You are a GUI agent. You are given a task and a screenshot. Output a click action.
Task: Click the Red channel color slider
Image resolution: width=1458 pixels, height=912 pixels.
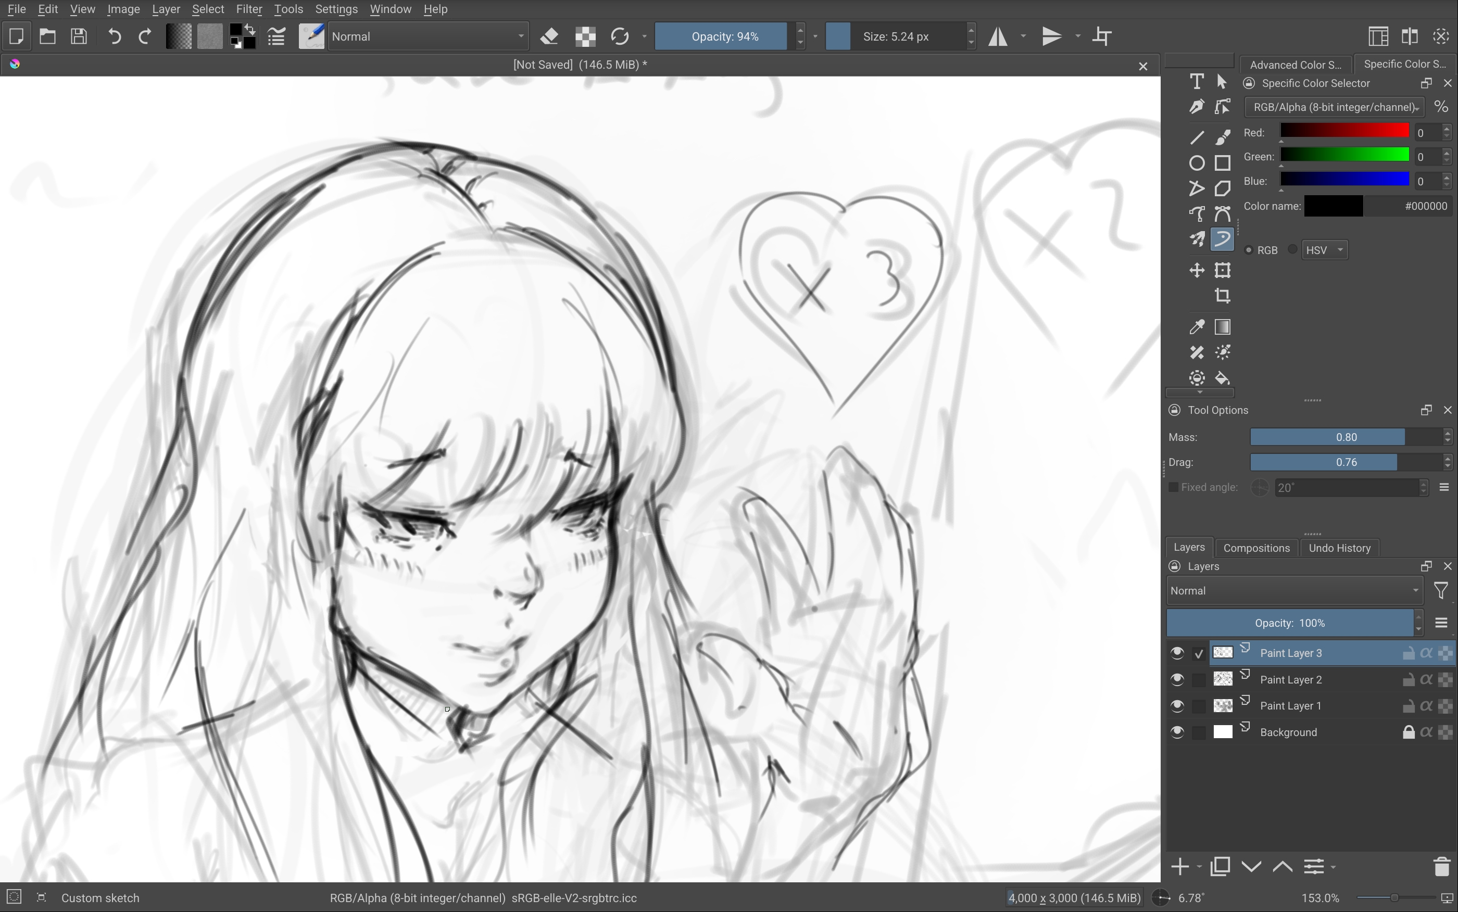(x=1344, y=131)
